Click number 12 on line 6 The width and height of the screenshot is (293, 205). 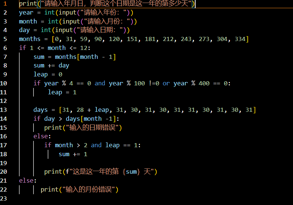(x=84, y=48)
